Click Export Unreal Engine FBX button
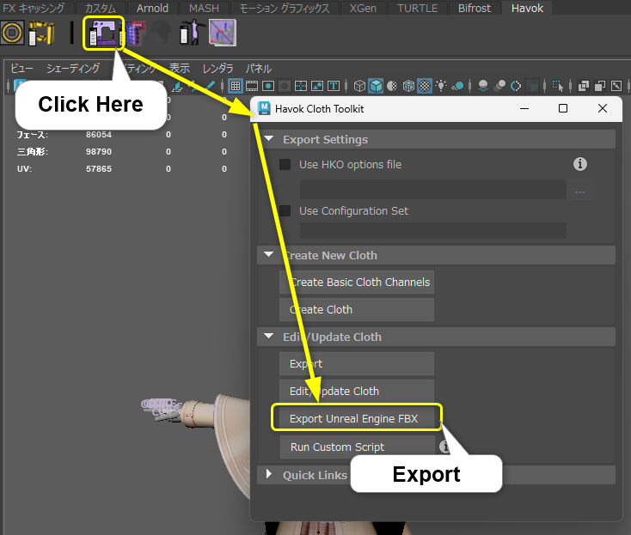The height and width of the screenshot is (535, 631). [x=357, y=418]
